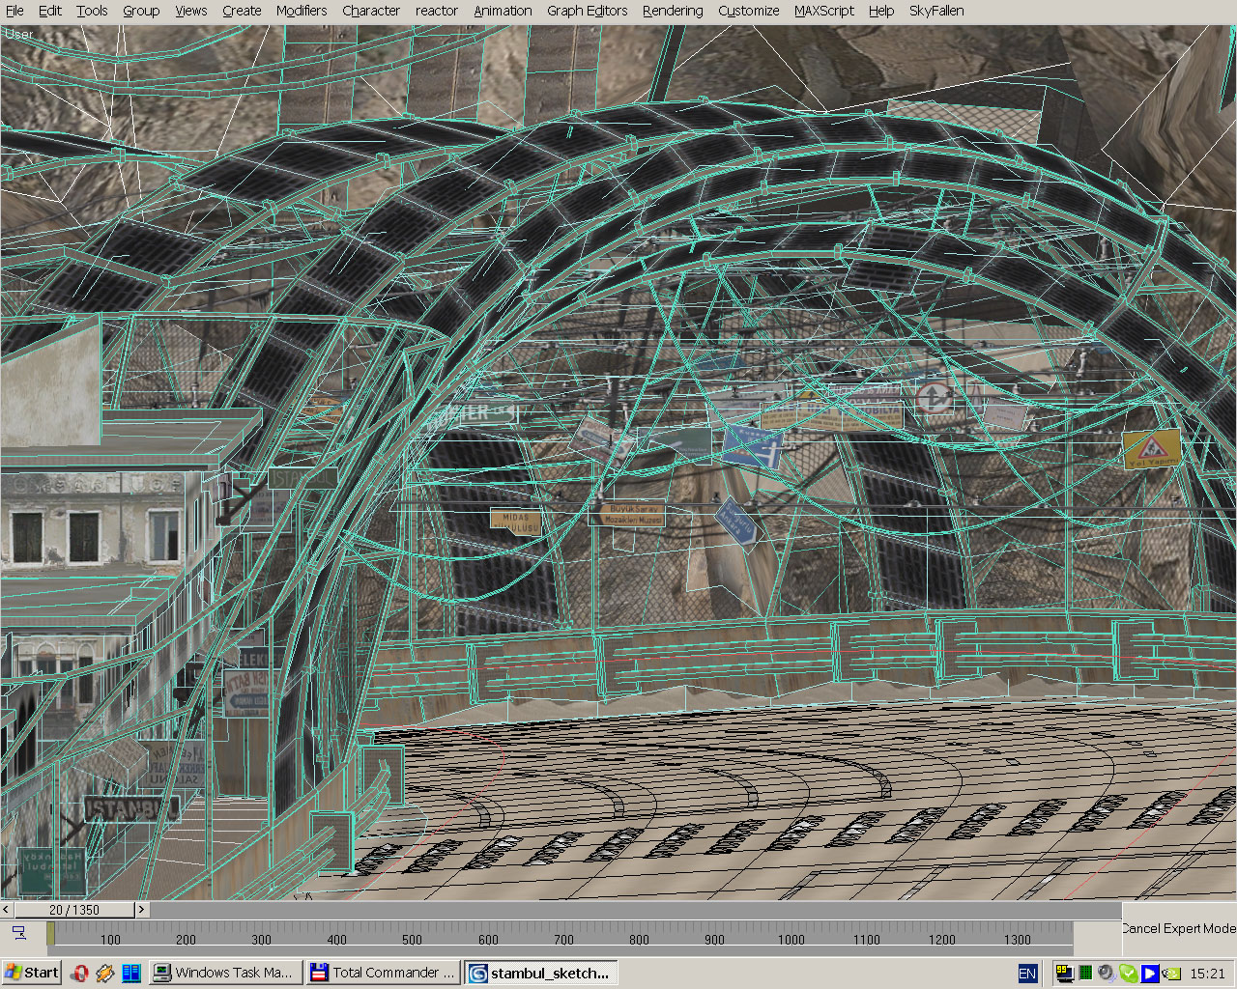Open the blue Total Commander quick launch icon
Screen dimensions: 1237x989
click(130, 973)
